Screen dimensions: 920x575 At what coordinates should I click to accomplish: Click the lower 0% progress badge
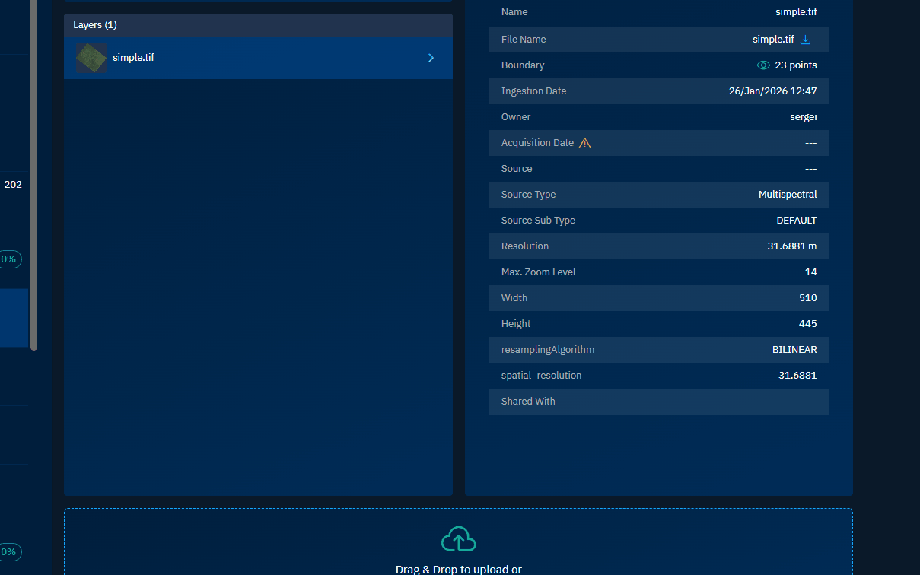[x=9, y=551]
